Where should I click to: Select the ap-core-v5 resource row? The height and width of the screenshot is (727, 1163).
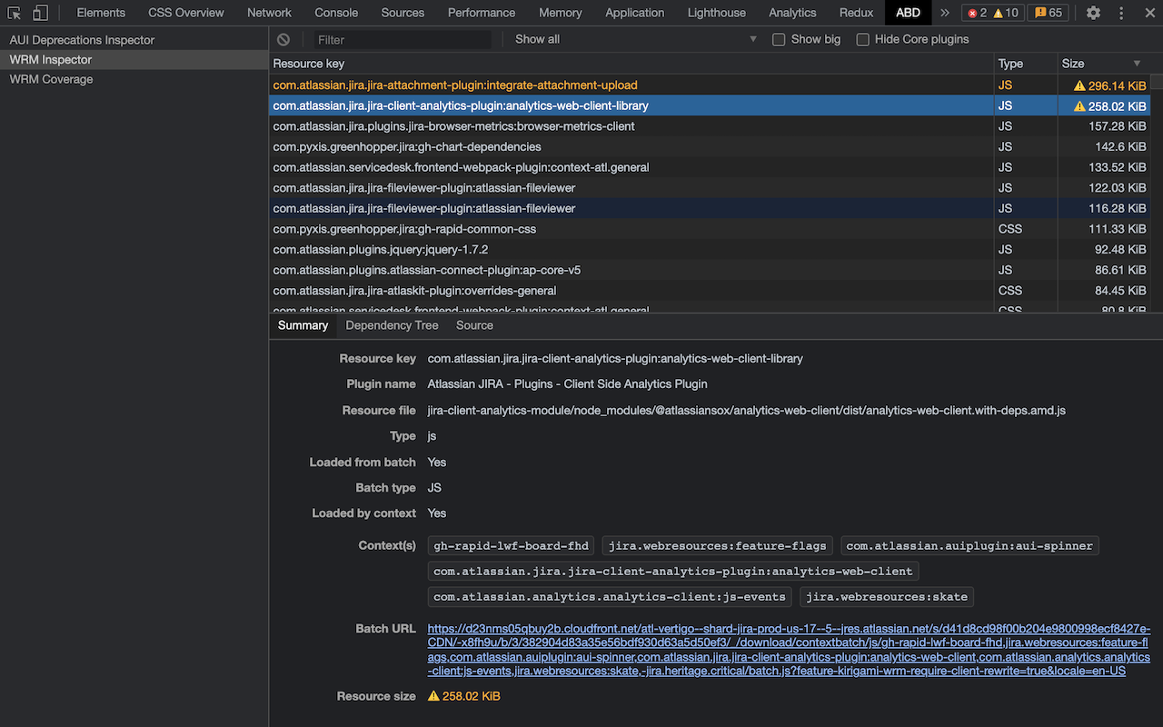(x=710, y=270)
